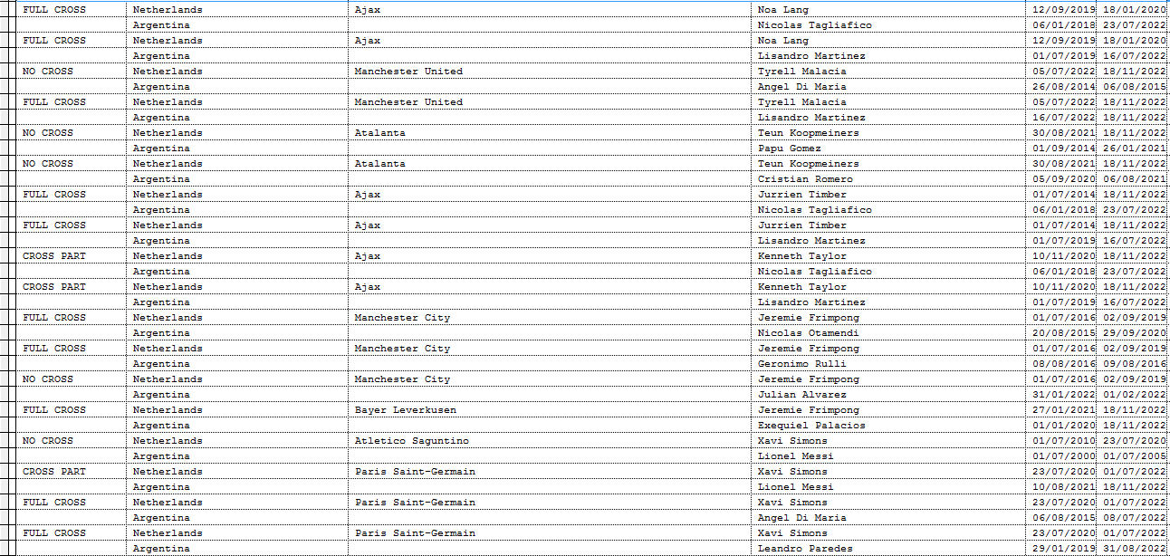
Task: Select the date "29/09/2020"
Action: pyautogui.click(x=1135, y=333)
